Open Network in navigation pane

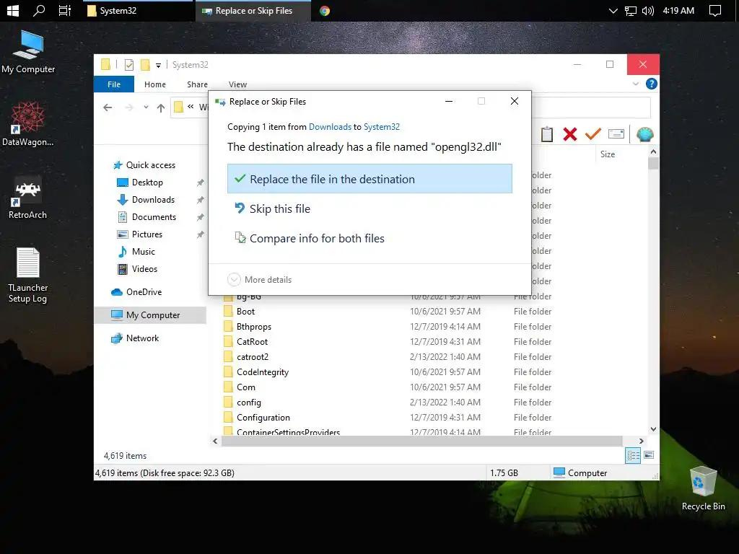[x=142, y=338]
